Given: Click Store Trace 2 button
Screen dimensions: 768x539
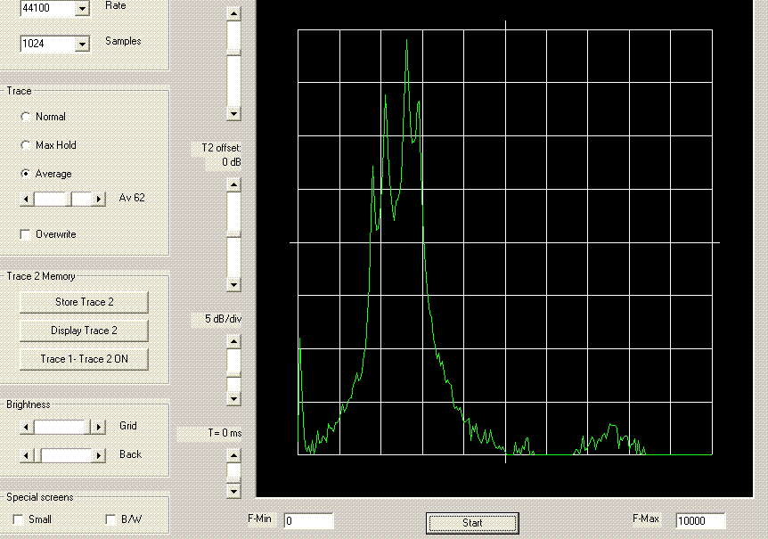Looking at the screenshot, I should coord(85,302).
